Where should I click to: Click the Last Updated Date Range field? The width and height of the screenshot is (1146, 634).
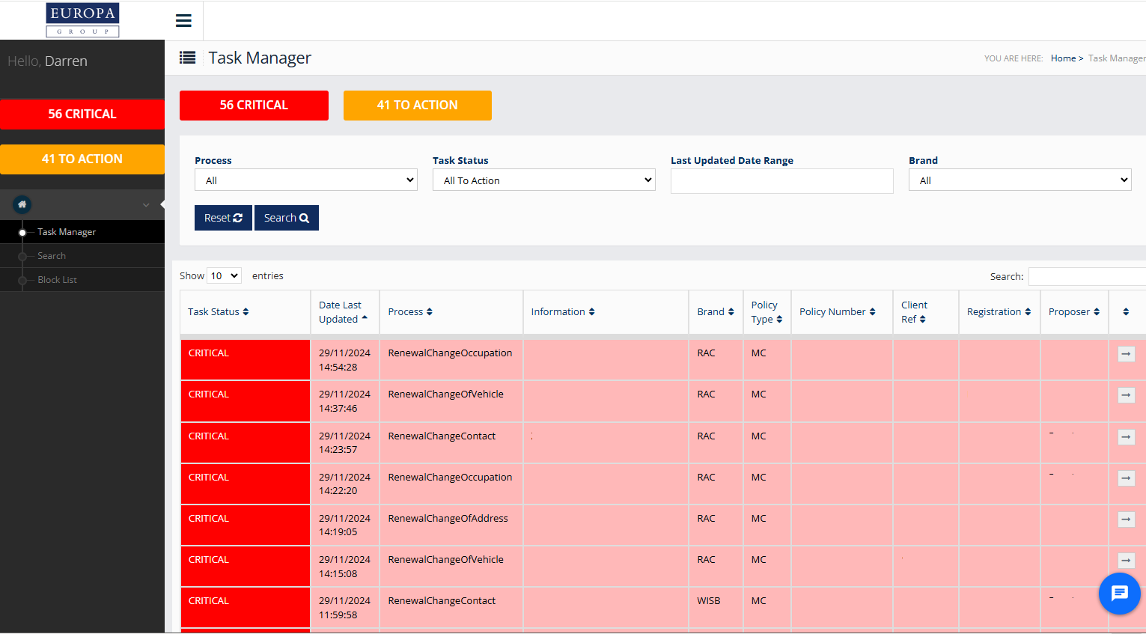[781, 181]
